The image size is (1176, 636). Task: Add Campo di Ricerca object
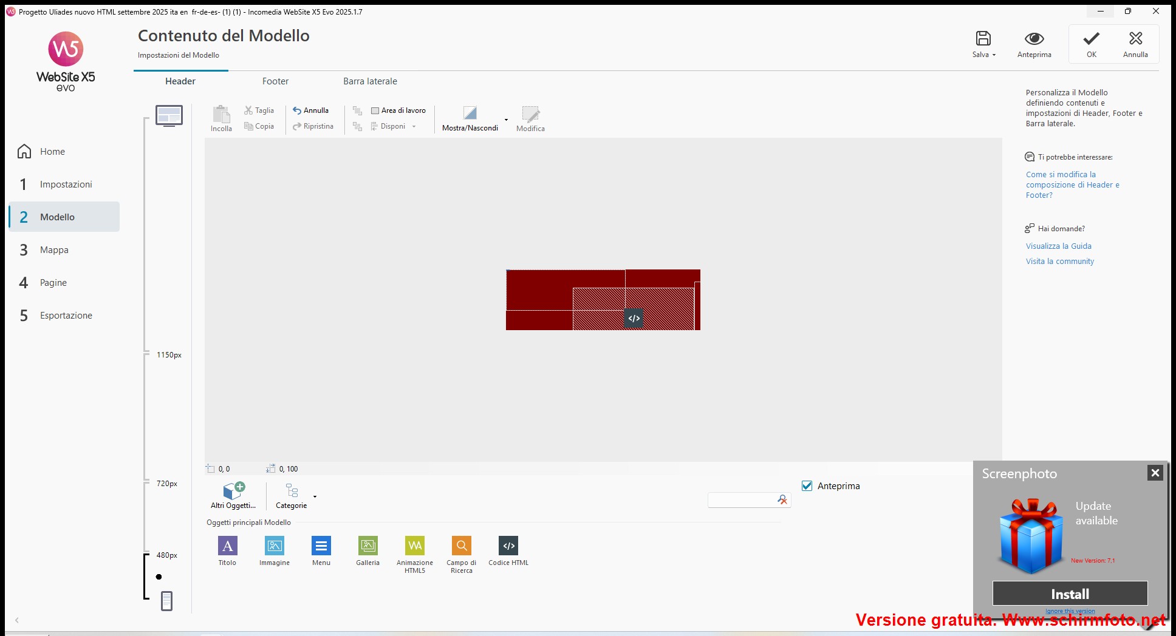[x=462, y=546]
